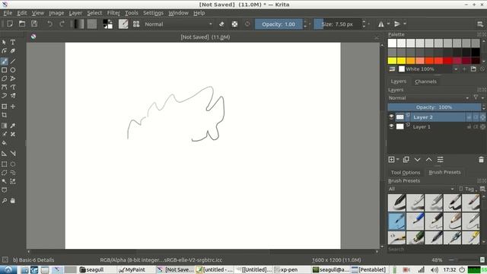Toggle vertical mirror tool

[397, 24]
